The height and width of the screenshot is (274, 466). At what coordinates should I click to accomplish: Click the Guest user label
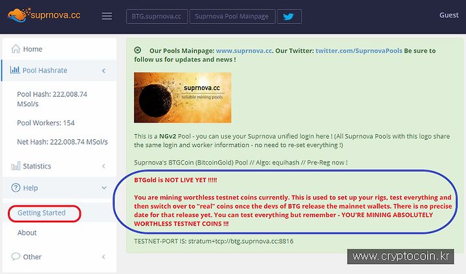click(449, 15)
